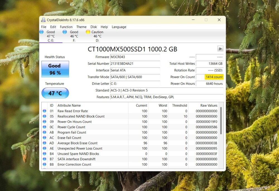The image size is (279, 191).
Task: Click the next-disk arrow button
Action: [x=220, y=49]
